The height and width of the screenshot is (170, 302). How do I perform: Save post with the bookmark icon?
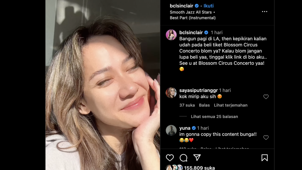[265, 158]
